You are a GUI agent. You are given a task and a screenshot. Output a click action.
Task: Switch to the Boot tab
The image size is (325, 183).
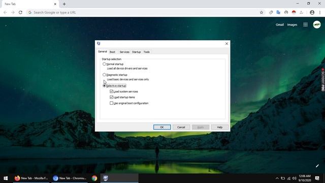(112, 52)
